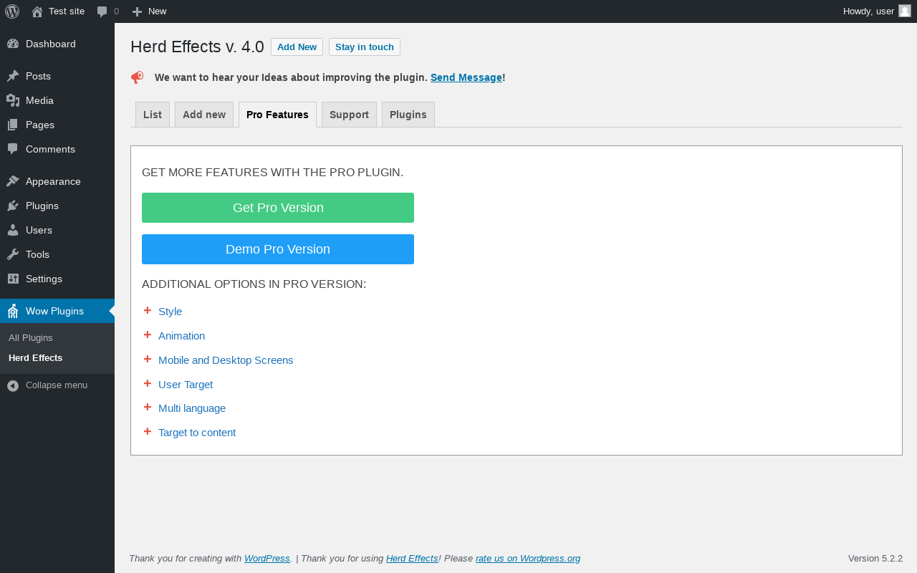Open the Users menu label

[x=39, y=230]
